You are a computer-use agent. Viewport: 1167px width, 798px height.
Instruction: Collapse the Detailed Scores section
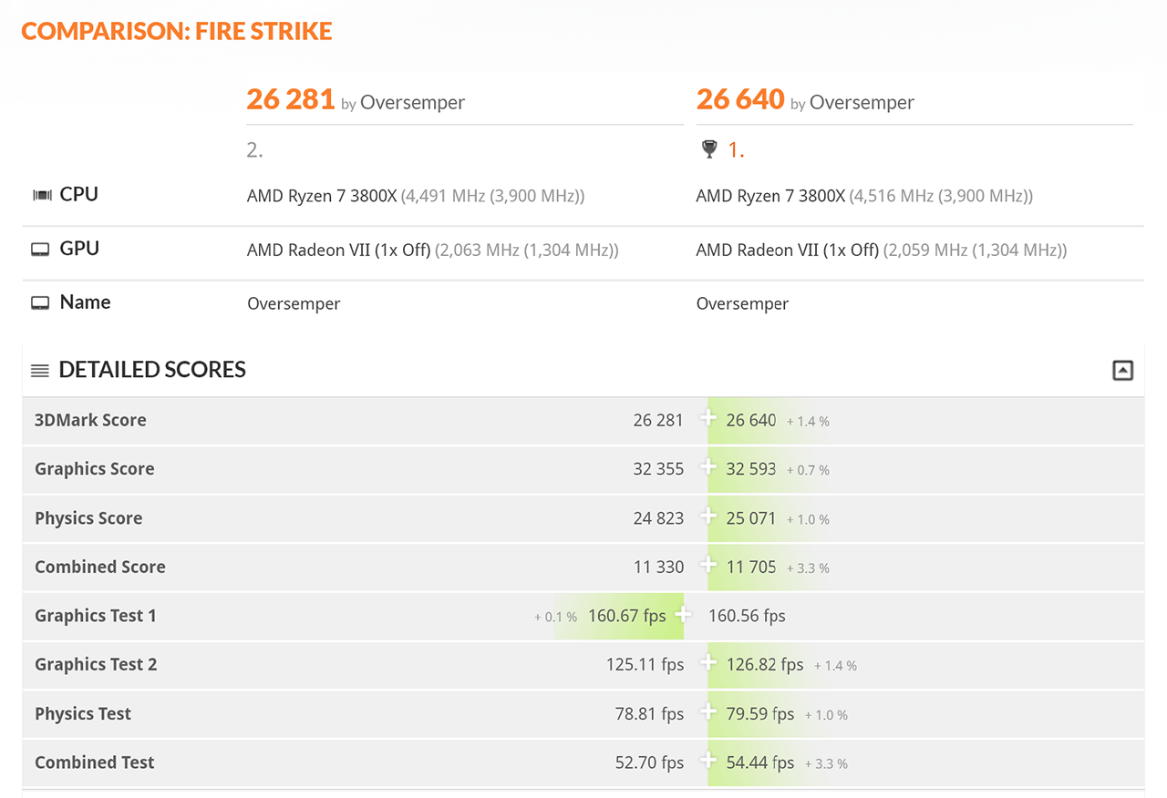(x=1122, y=370)
